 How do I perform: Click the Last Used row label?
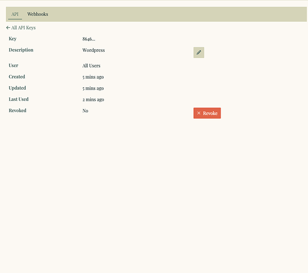(x=19, y=99)
